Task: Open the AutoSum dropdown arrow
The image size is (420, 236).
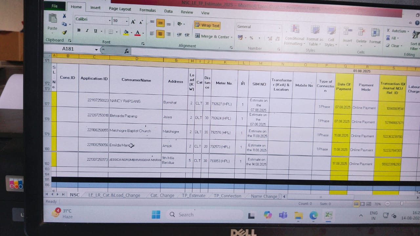Action: point(408,31)
